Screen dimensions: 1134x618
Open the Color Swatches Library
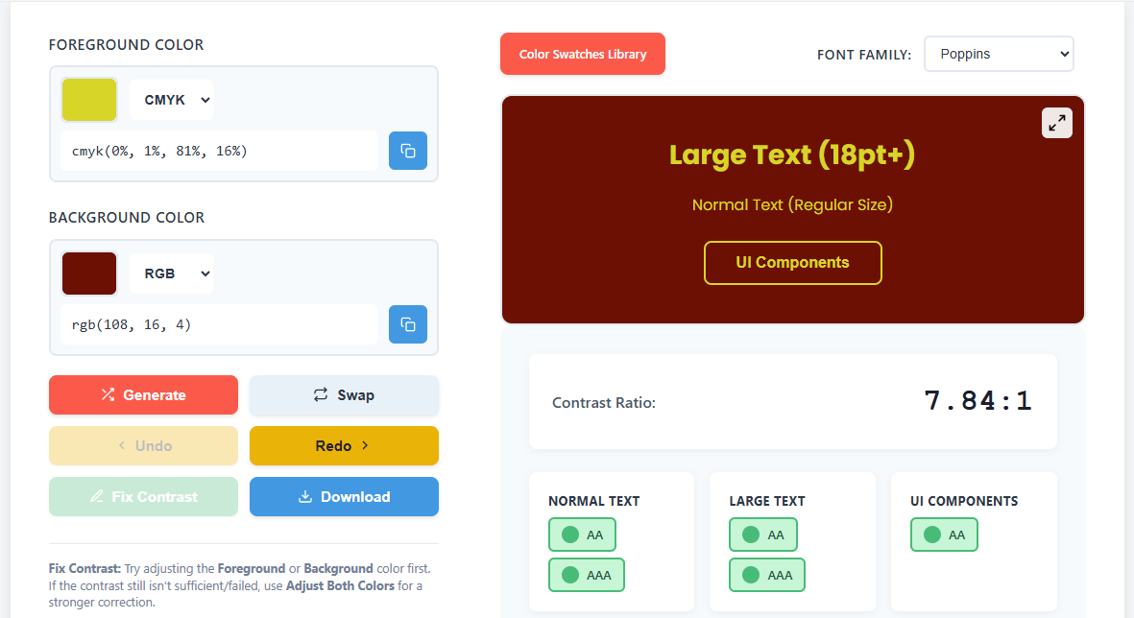pyautogui.click(x=582, y=54)
